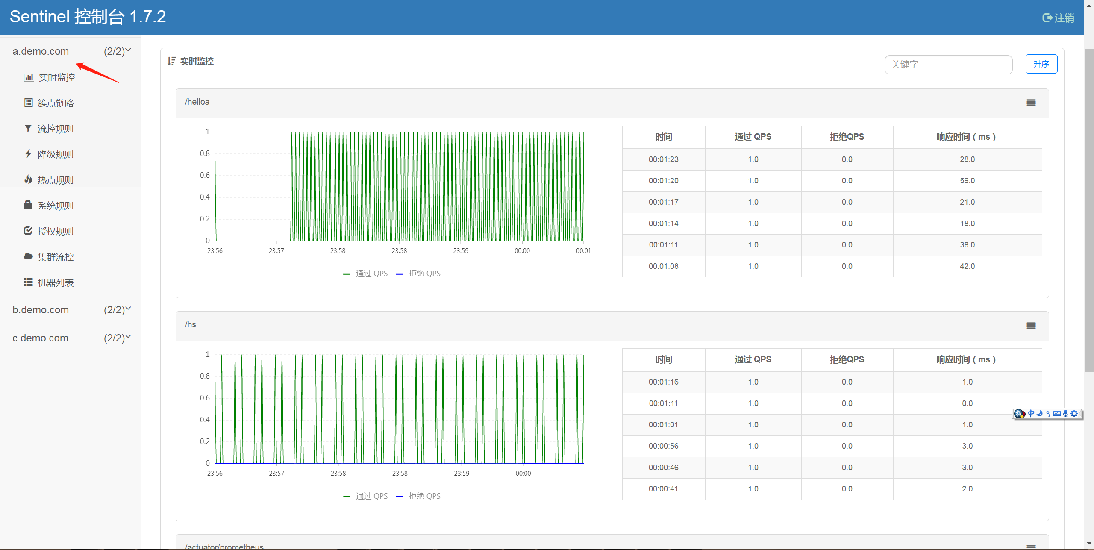
Task: Click the list icon beside 簇点链路
Action: point(28,103)
